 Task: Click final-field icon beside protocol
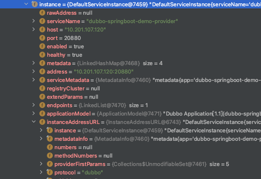tap(49, 172)
